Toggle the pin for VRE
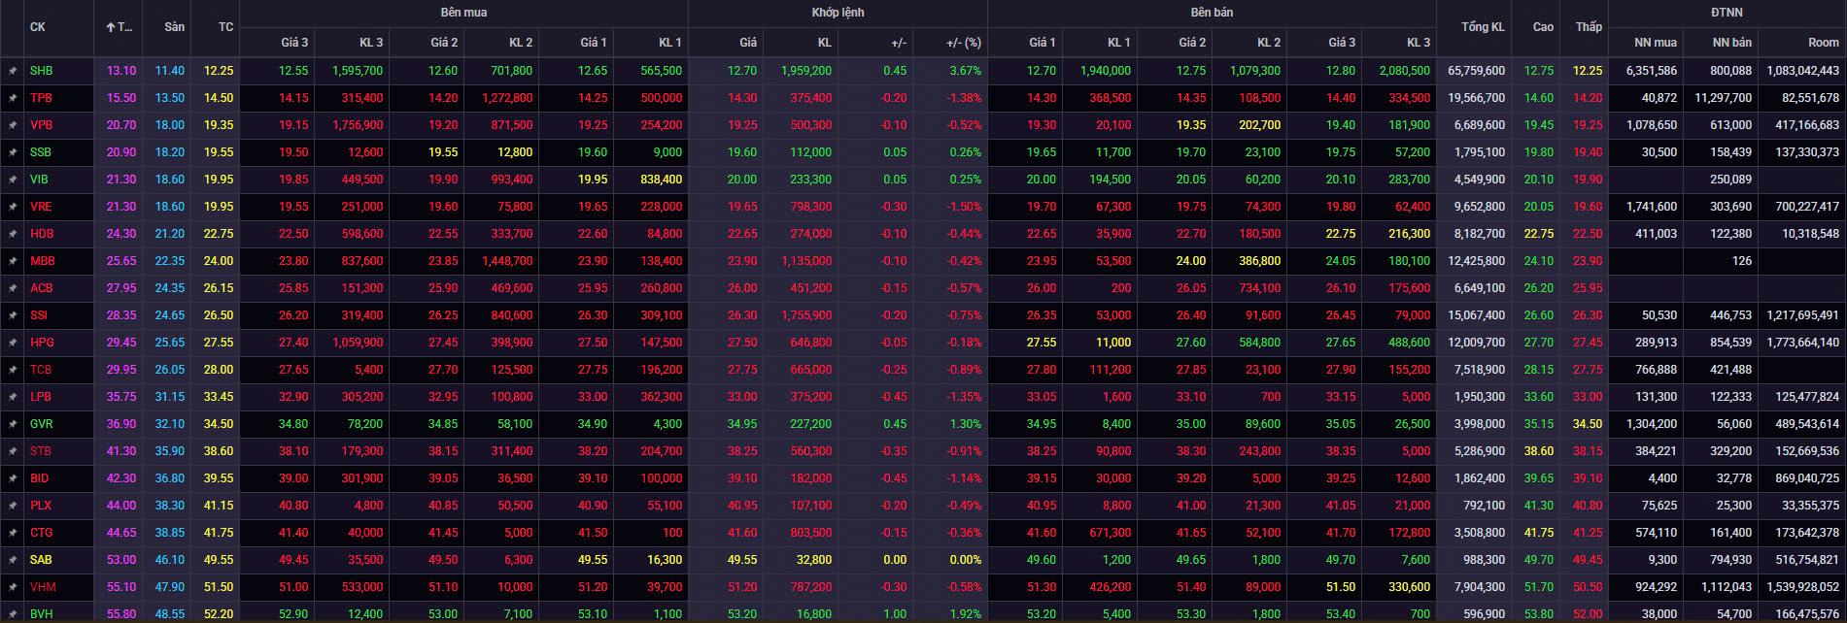The image size is (1847, 623). pos(13,207)
